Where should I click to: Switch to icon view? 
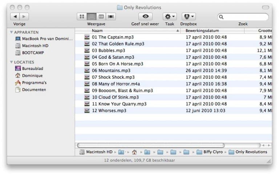(x=82, y=17)
